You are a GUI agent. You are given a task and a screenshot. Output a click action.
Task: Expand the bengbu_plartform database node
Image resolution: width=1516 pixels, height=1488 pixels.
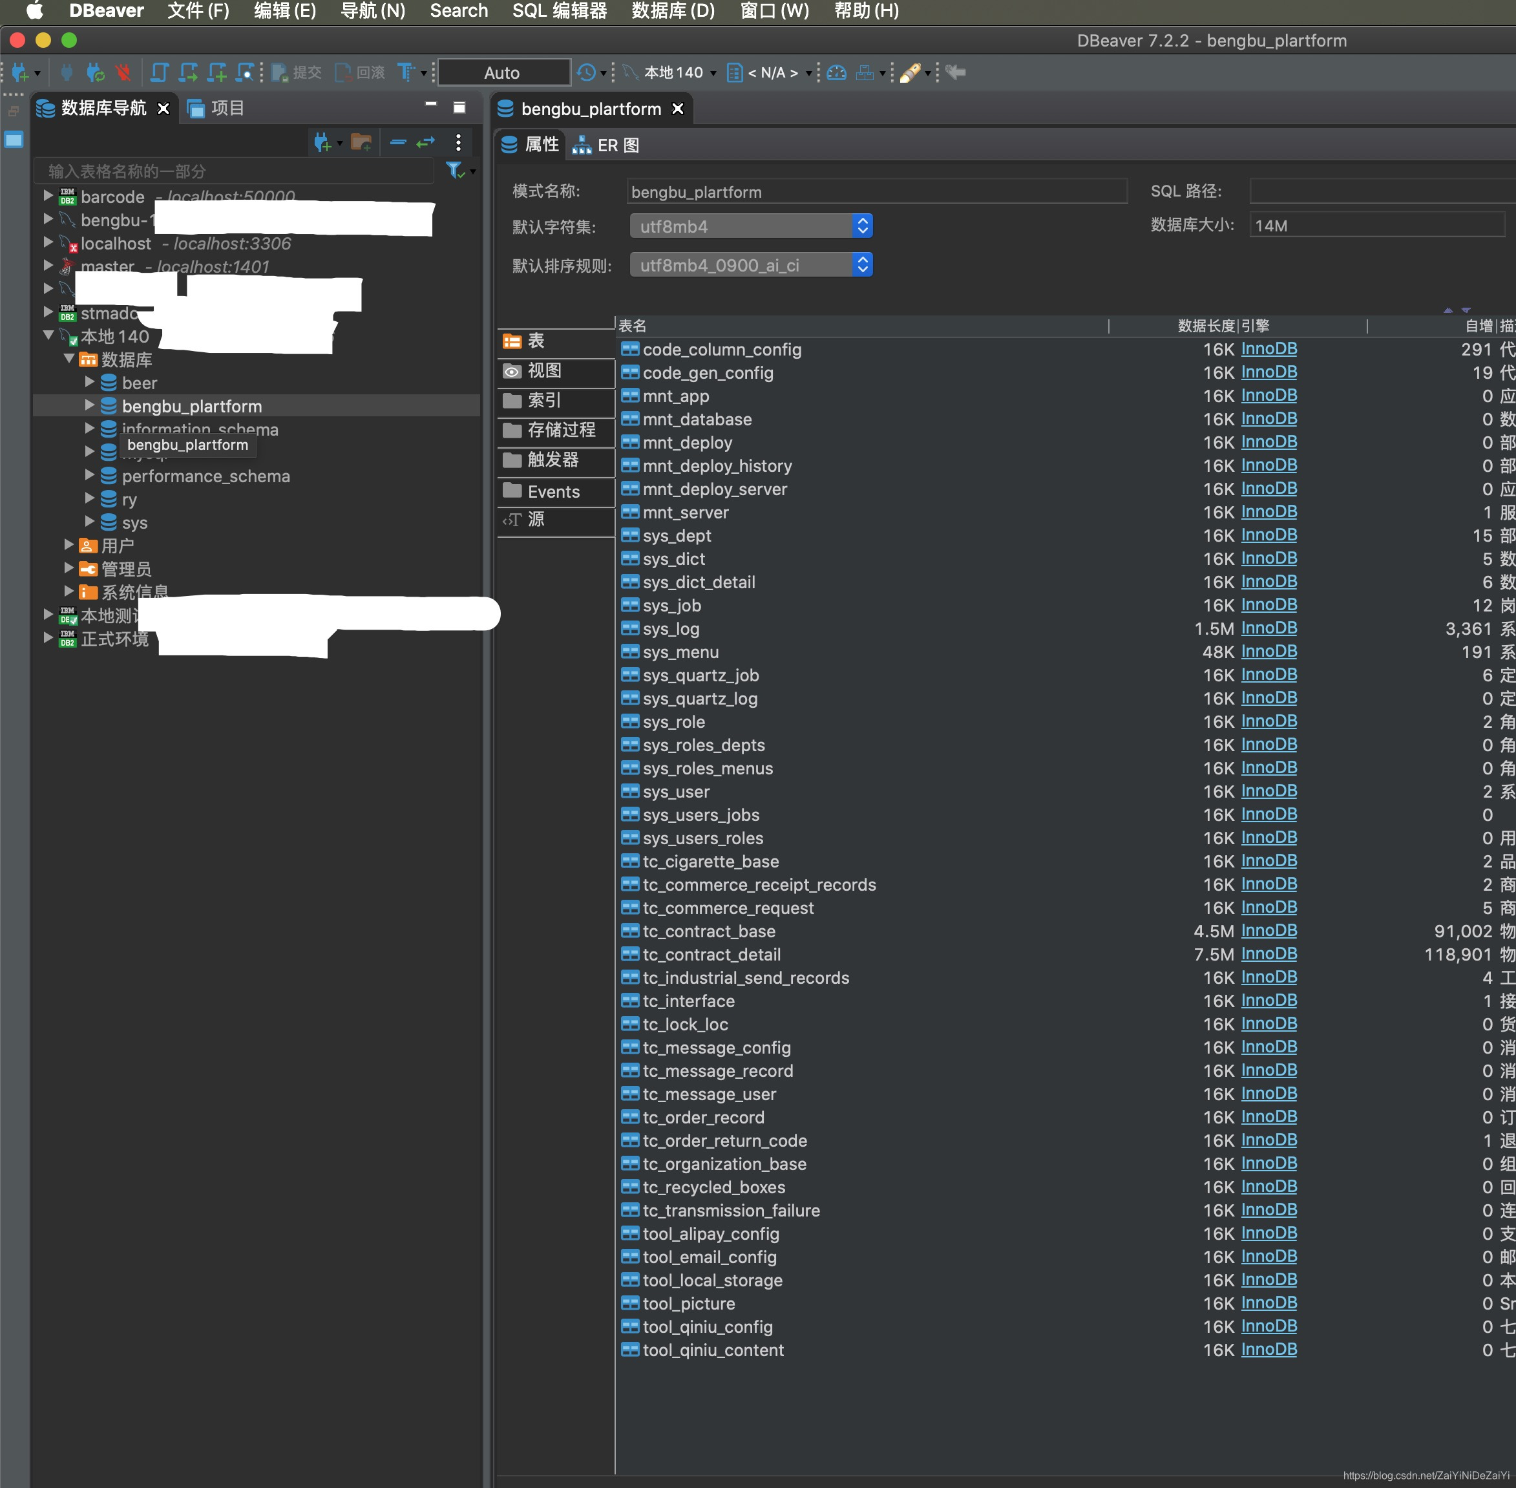[x=89, y=405]
